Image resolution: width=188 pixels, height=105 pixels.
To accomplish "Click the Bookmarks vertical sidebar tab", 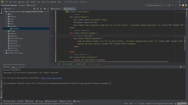I will click(1, 94).
